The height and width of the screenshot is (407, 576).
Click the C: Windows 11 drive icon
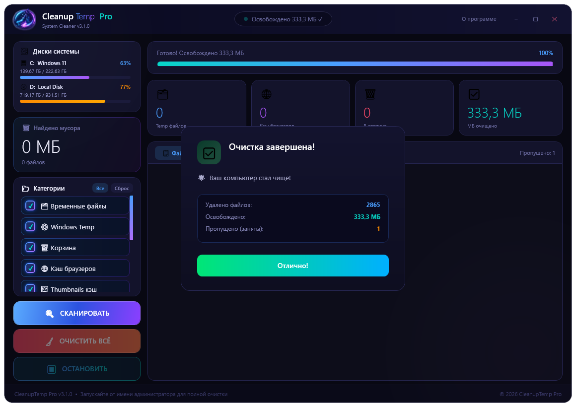23,63
